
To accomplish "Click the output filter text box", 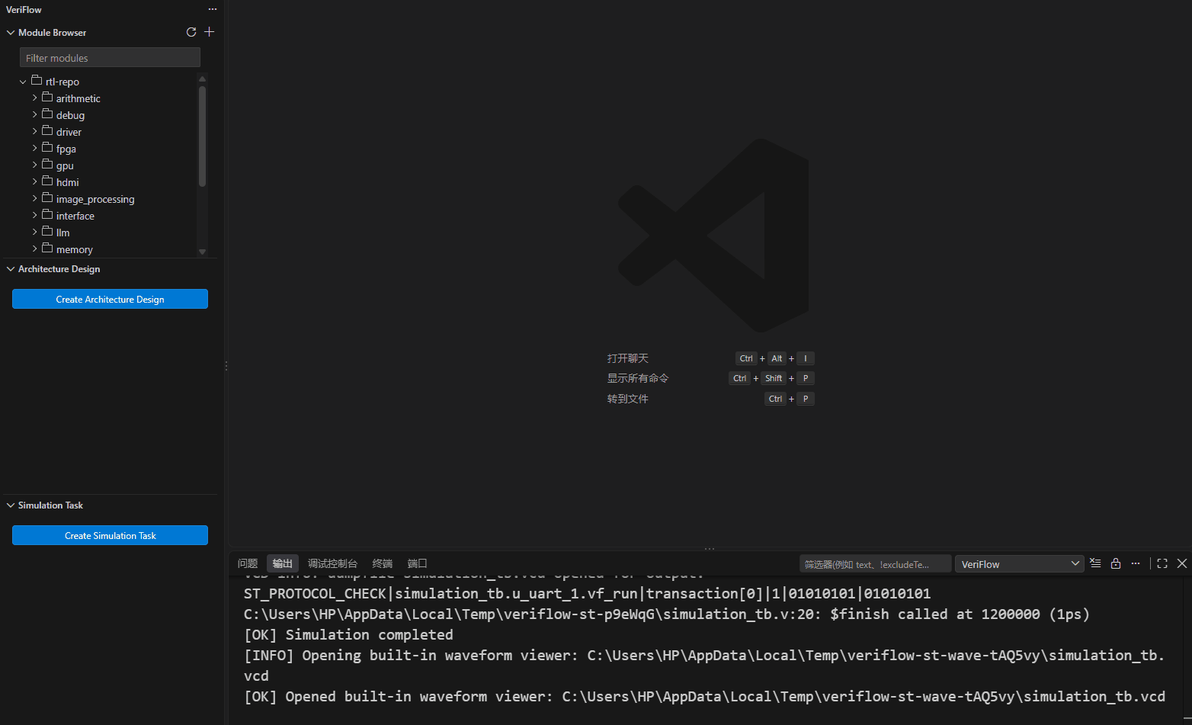I will click(875, 564).
